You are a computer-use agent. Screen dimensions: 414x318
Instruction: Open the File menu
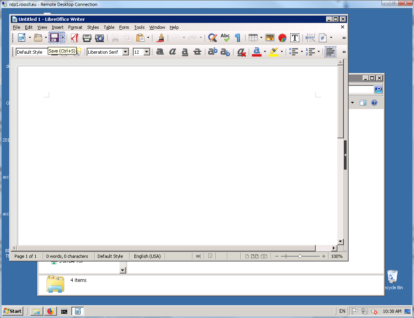16,27
